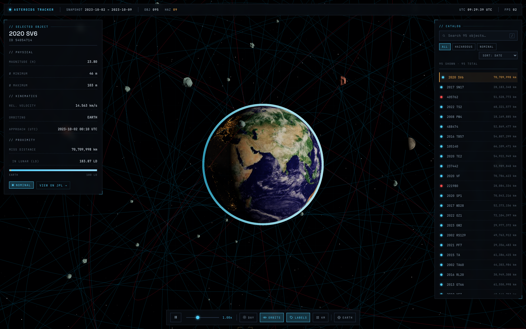Viewport: 526px width, 329px height.
Task: Select 2008 PW4 in catalog
Action: click(478, 117)
